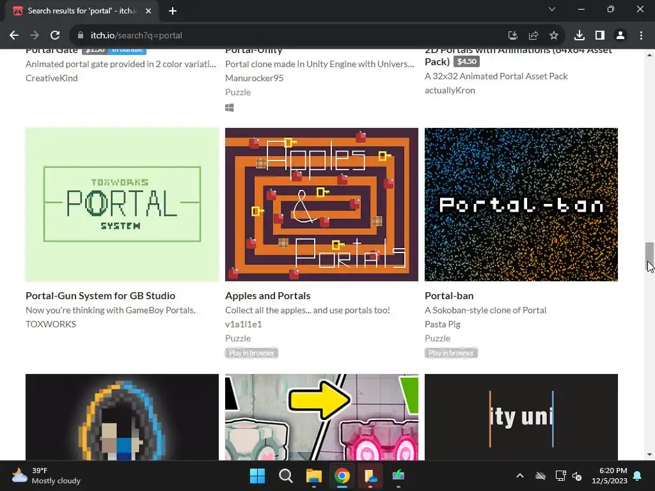Expand the tab search dropdown
Image resolution: width=655 pixels, height=491 pixels.
552,9
